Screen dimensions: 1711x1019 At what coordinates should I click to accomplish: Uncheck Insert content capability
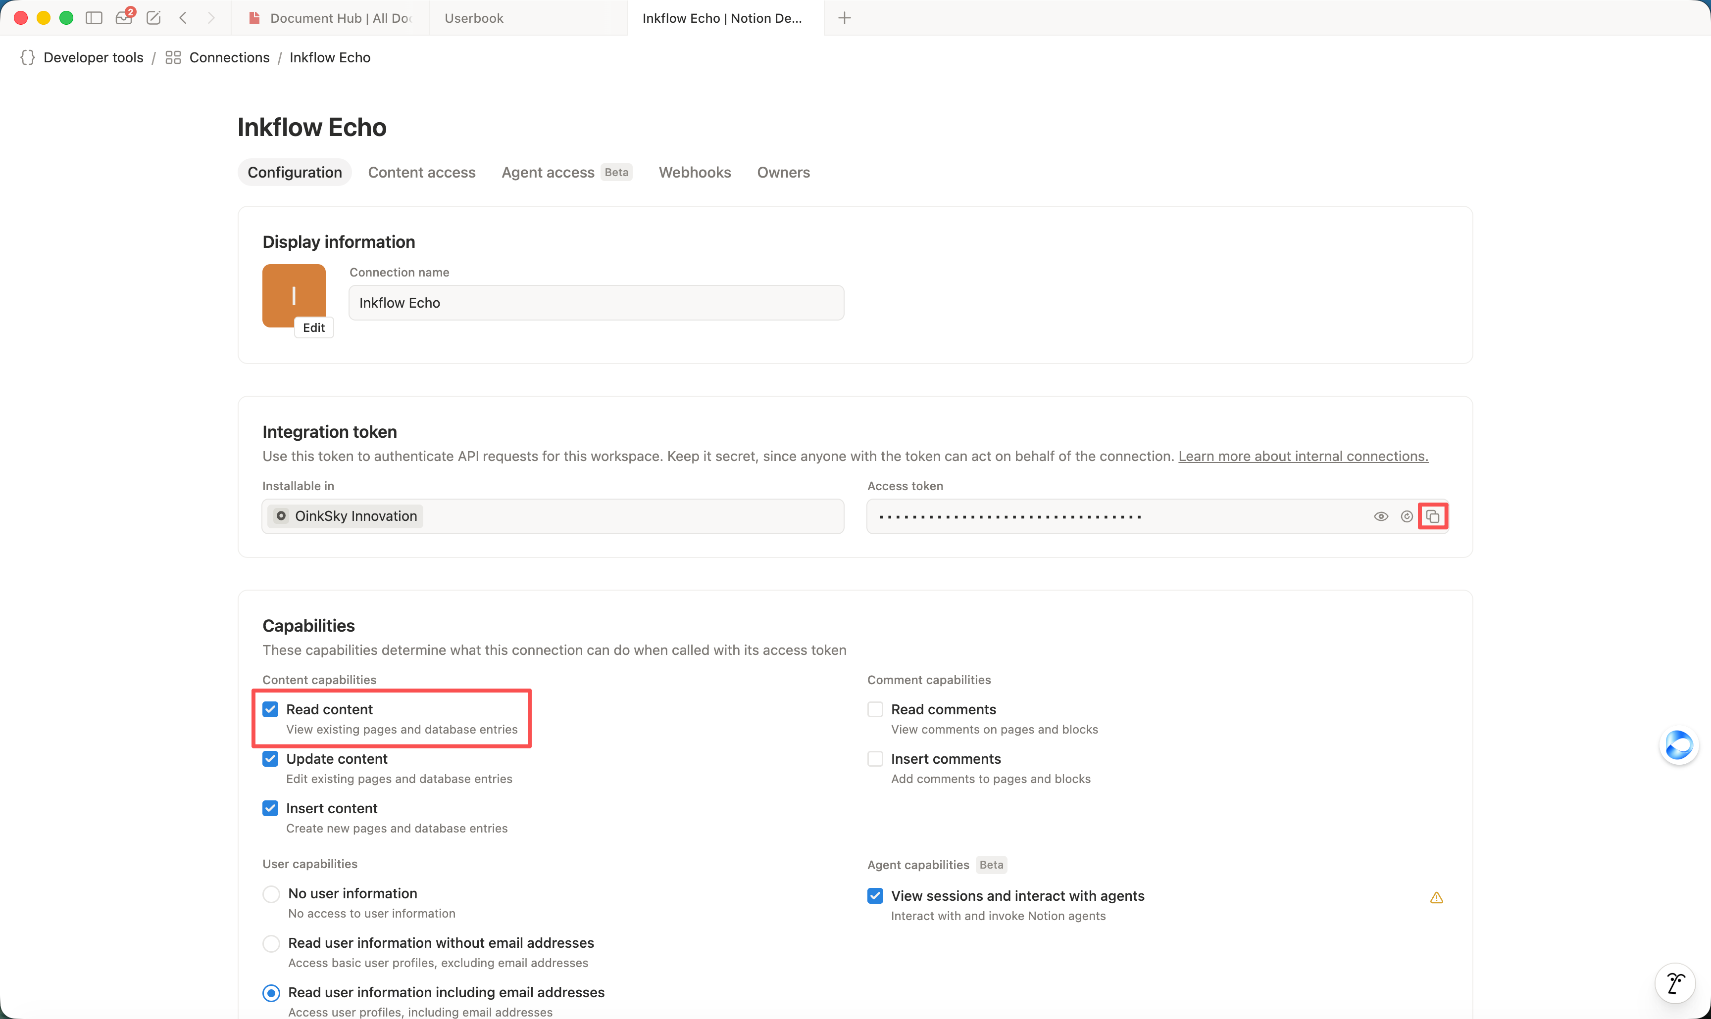pyautogui.click(x=270, y=808)
